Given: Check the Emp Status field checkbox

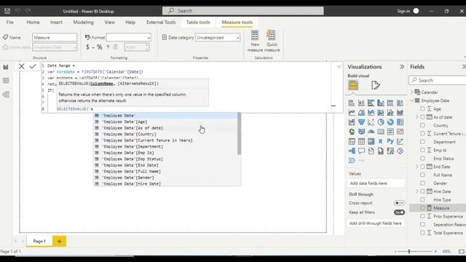Looking at the screenshot, I should tap(422, 159).
